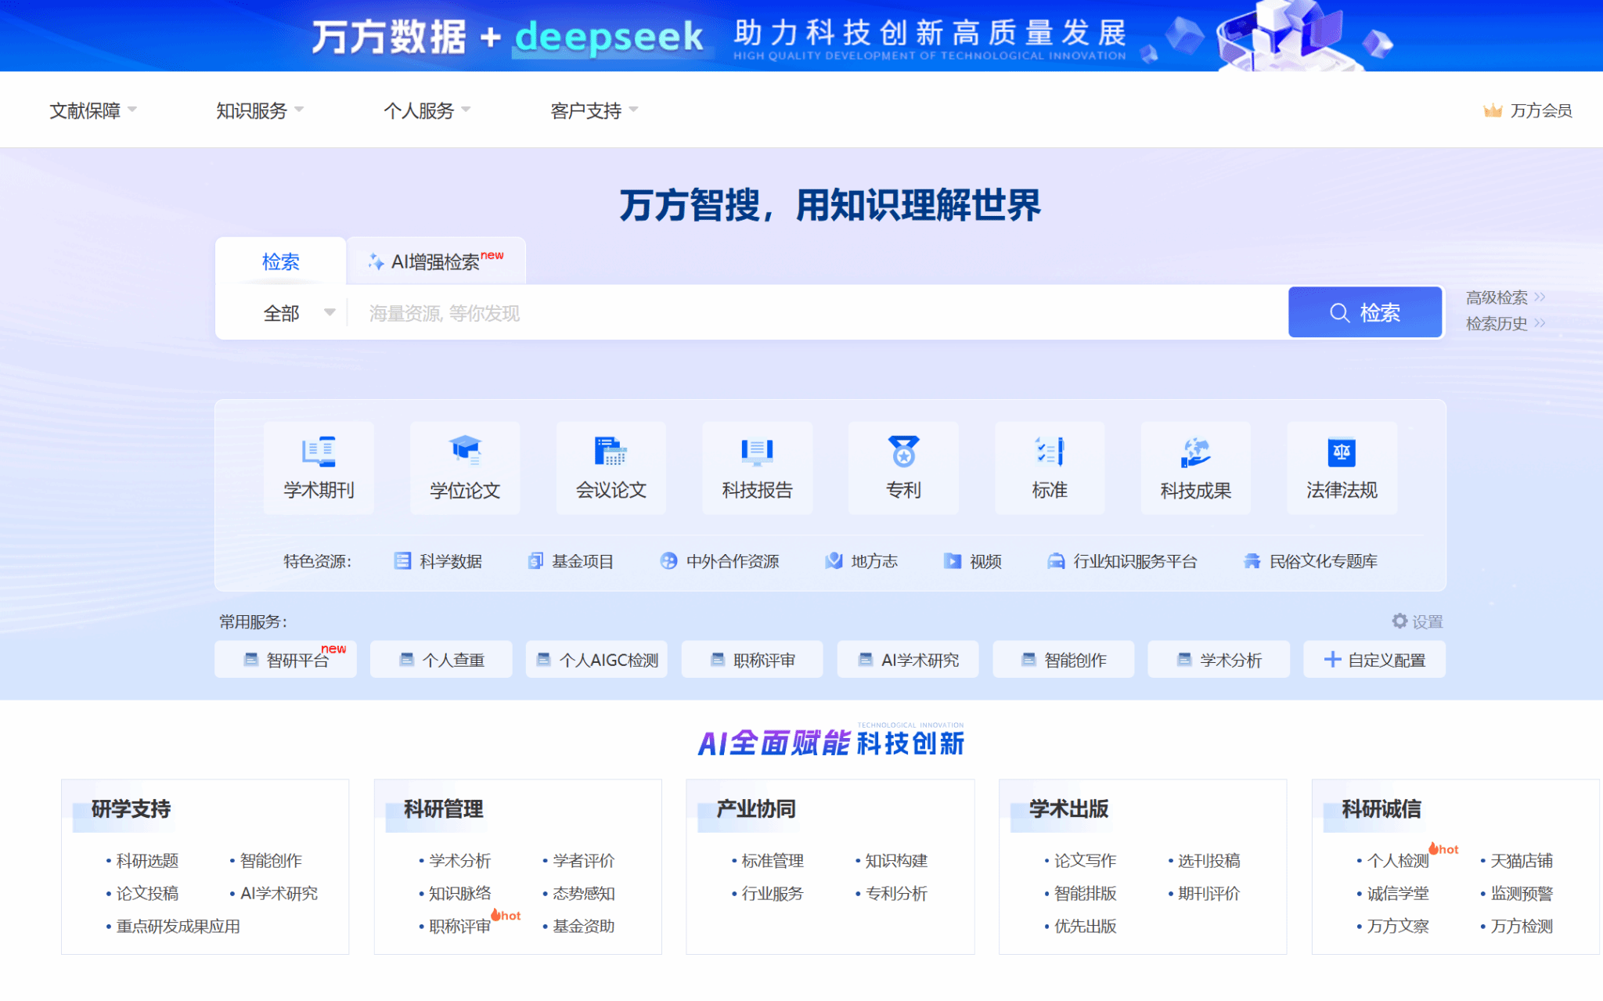Image resolution: width=1603 pixels, height=1001 pixels.
Task: Expand the 文献保障 navigation menu
Action: point(92,110)
